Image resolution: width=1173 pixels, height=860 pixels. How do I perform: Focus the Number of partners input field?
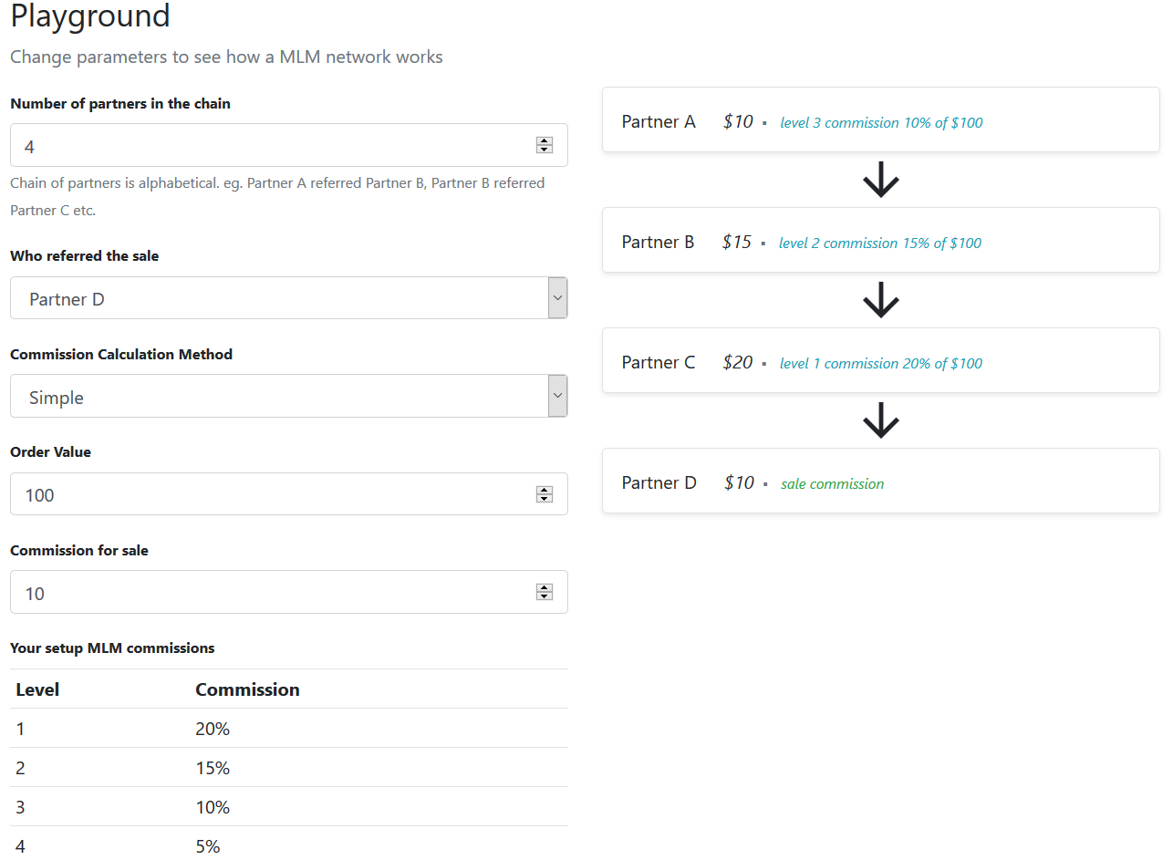274,146
